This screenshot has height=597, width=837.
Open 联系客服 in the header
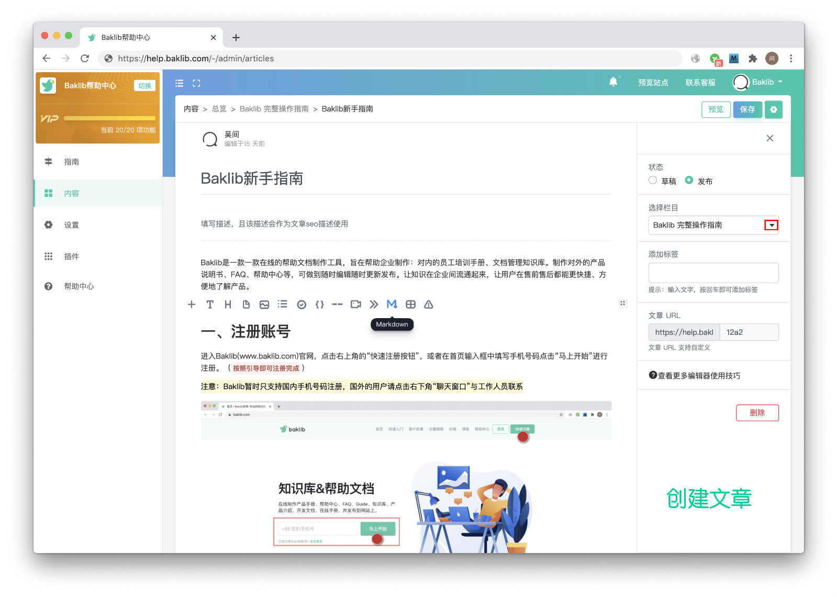click(700, 83)
